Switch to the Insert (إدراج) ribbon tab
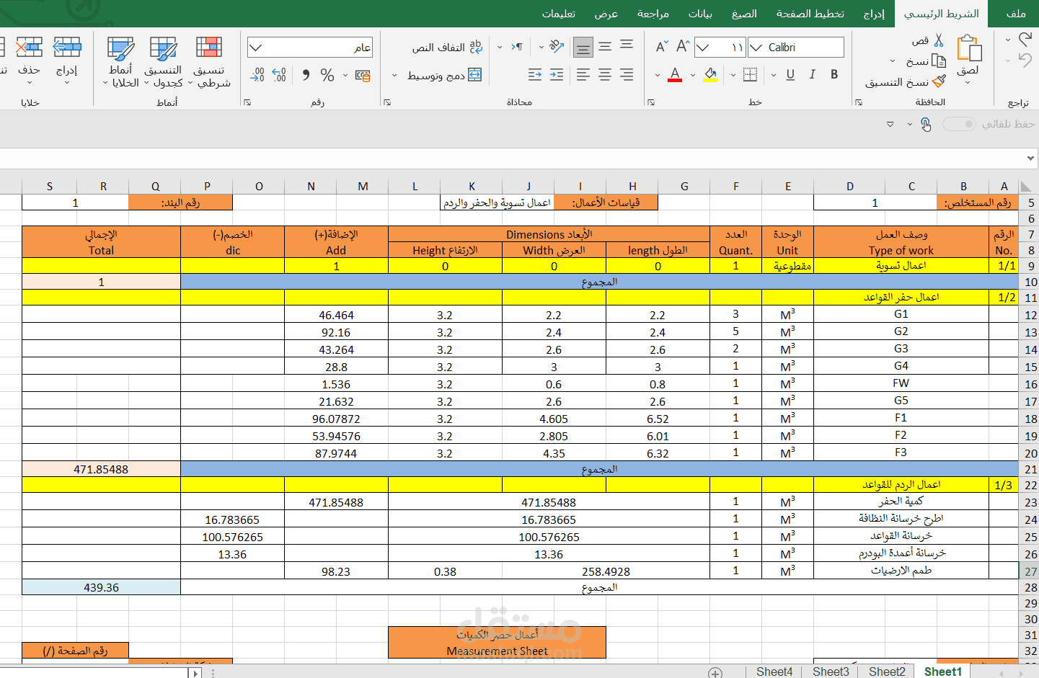Viewport: 1039px width, 678px height. [874, 14]
